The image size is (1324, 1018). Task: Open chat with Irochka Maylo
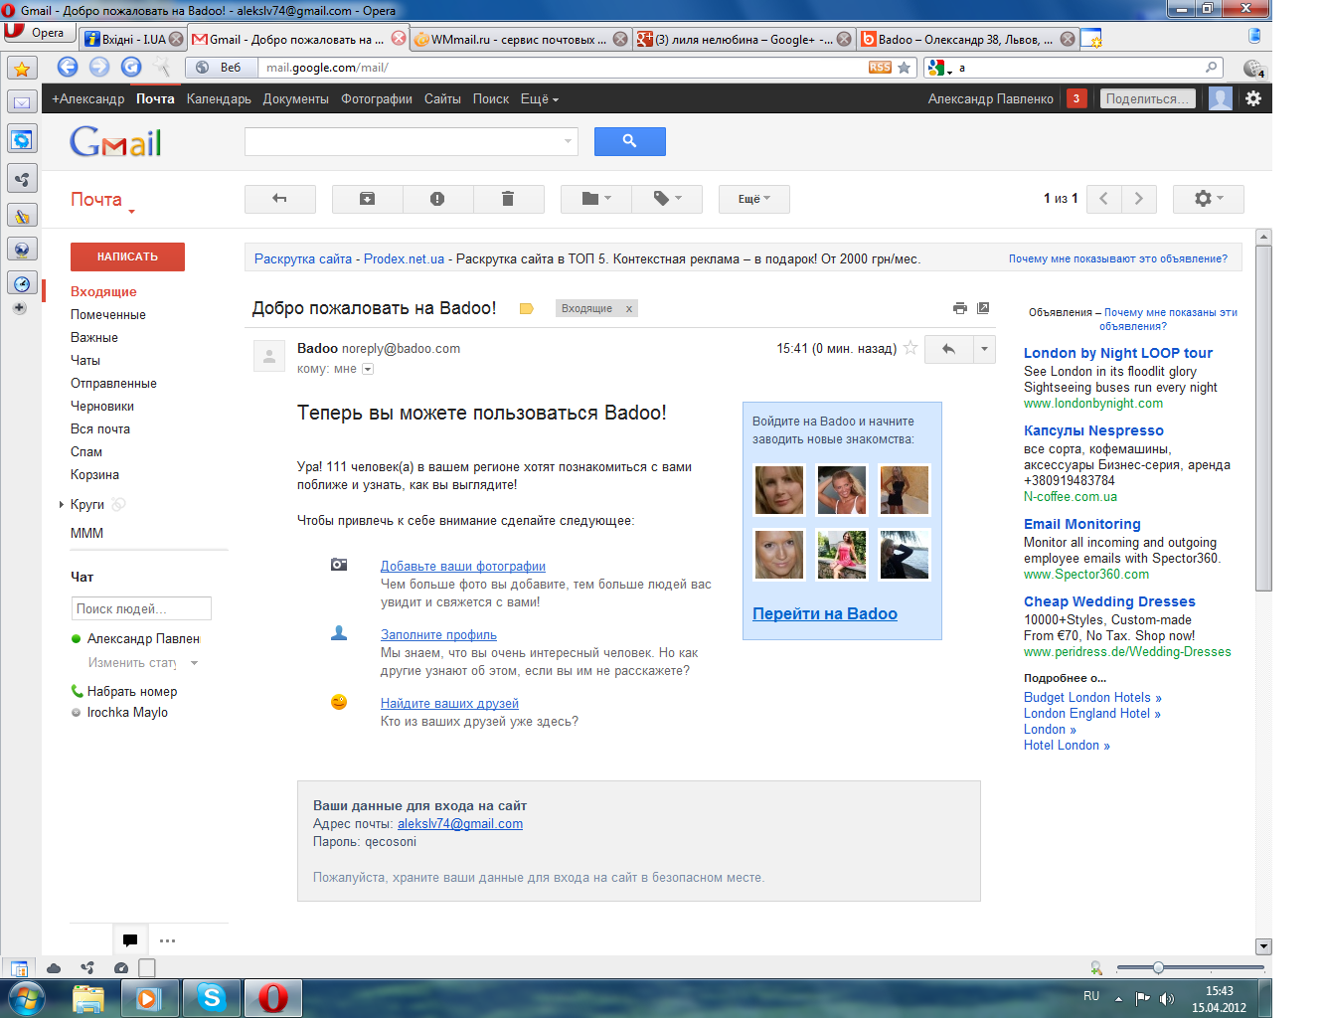coord(127,712)
